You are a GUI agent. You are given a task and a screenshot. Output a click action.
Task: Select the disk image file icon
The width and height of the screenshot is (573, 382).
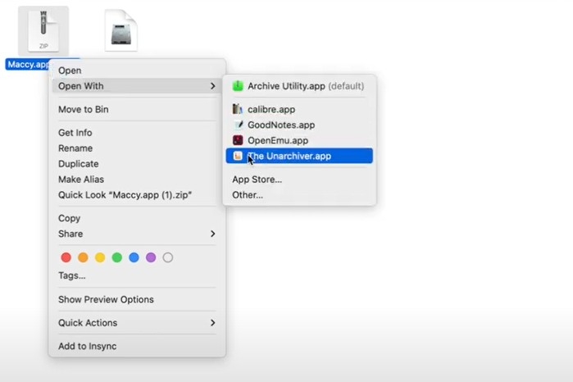coord(121,30)
